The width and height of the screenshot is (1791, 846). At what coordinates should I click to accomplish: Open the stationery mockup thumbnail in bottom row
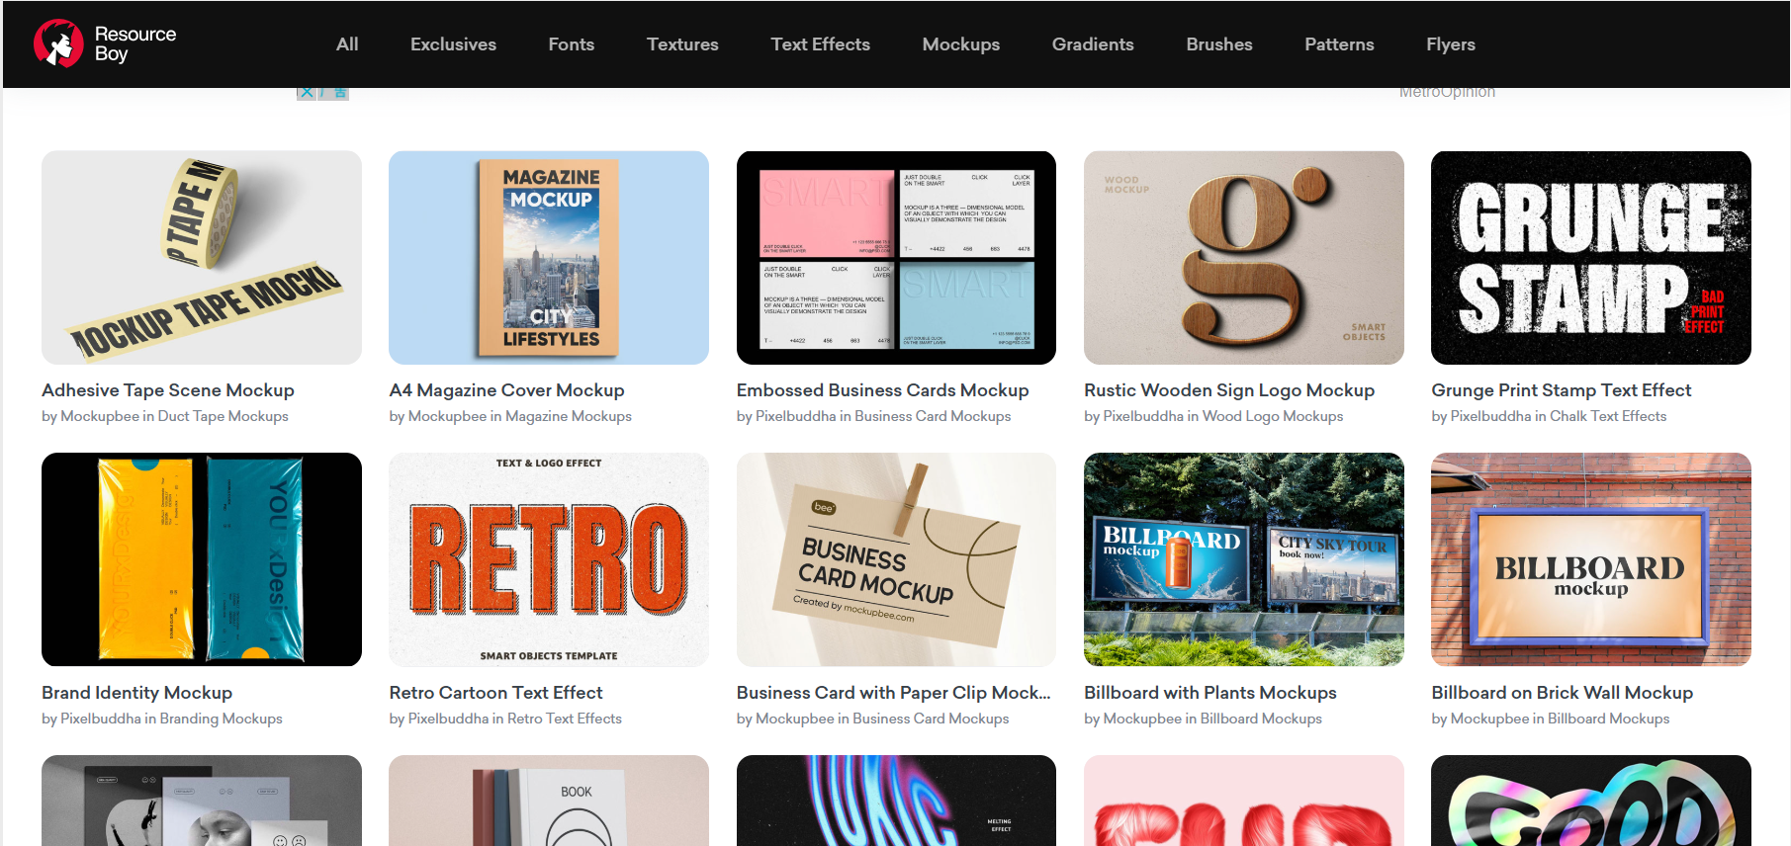[202, 801]
